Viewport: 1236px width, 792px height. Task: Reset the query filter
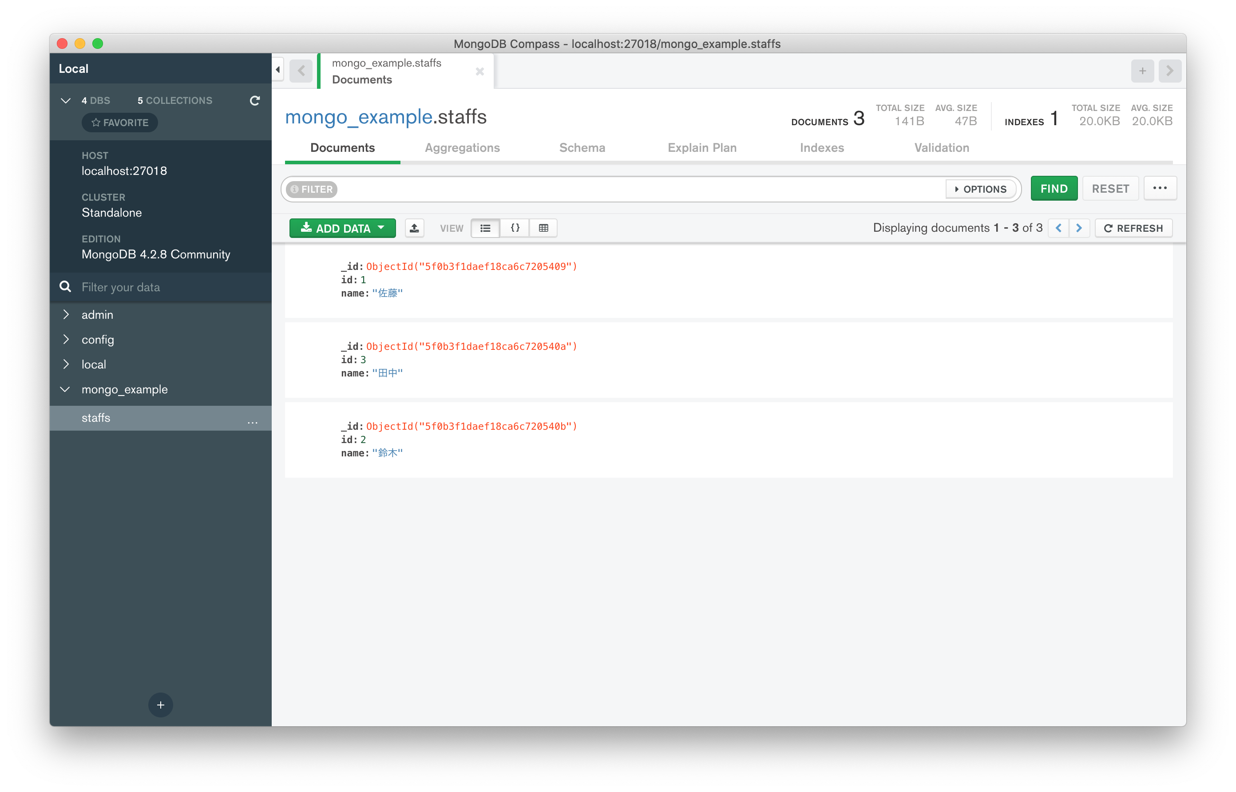tap(1110, 188)
